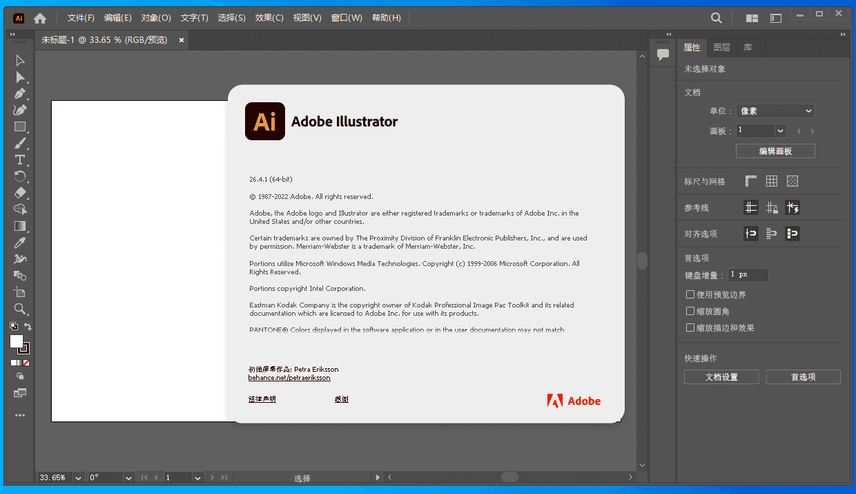
Task: Click the fill color swatch in the toolbar
Action: tap(18, 340)
